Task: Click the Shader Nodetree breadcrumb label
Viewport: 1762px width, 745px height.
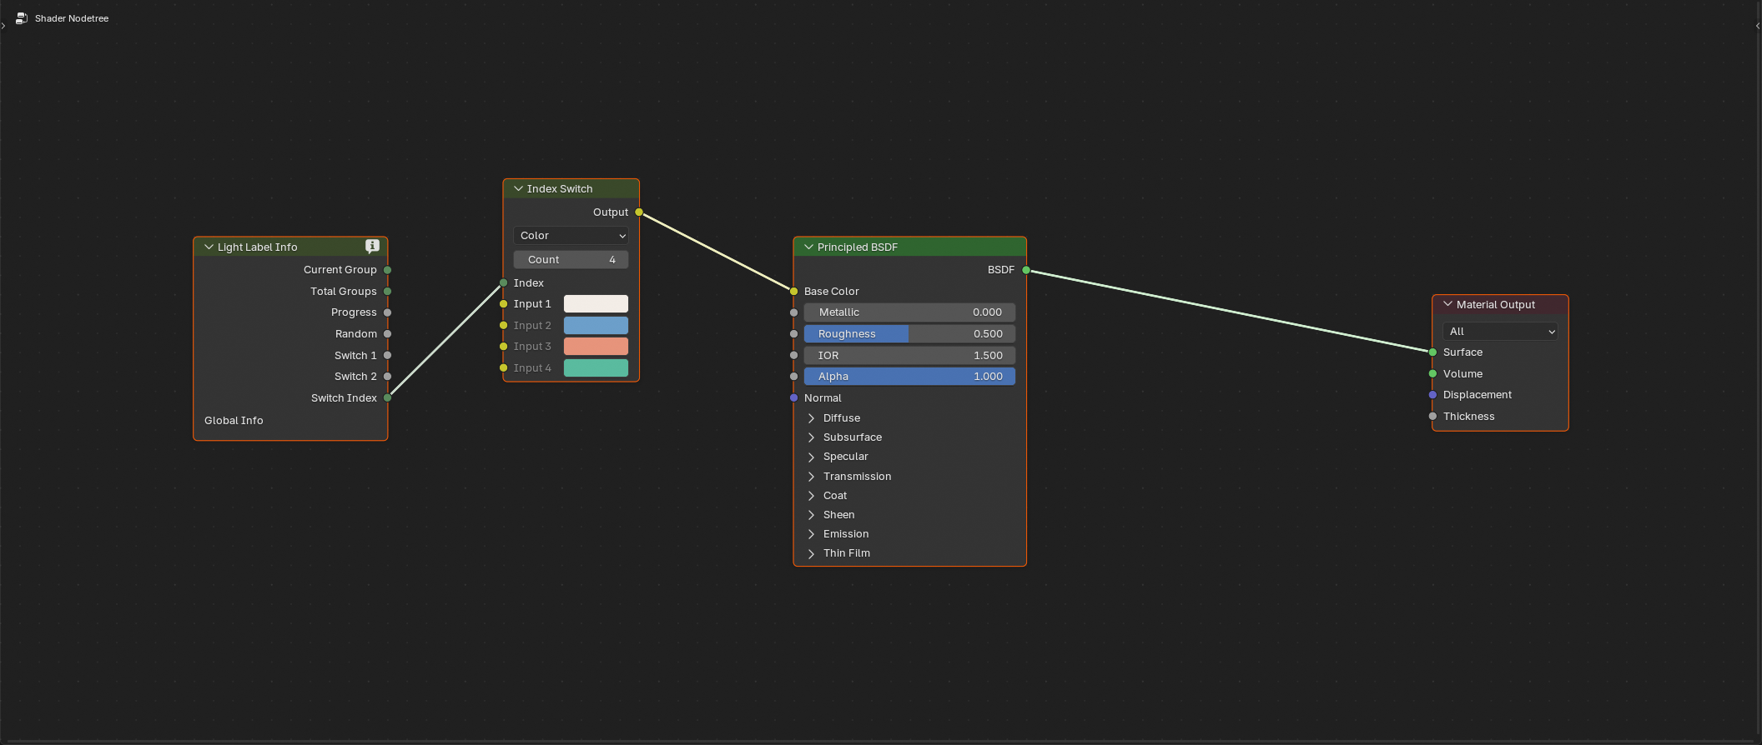Action: [x=72, y=18]
